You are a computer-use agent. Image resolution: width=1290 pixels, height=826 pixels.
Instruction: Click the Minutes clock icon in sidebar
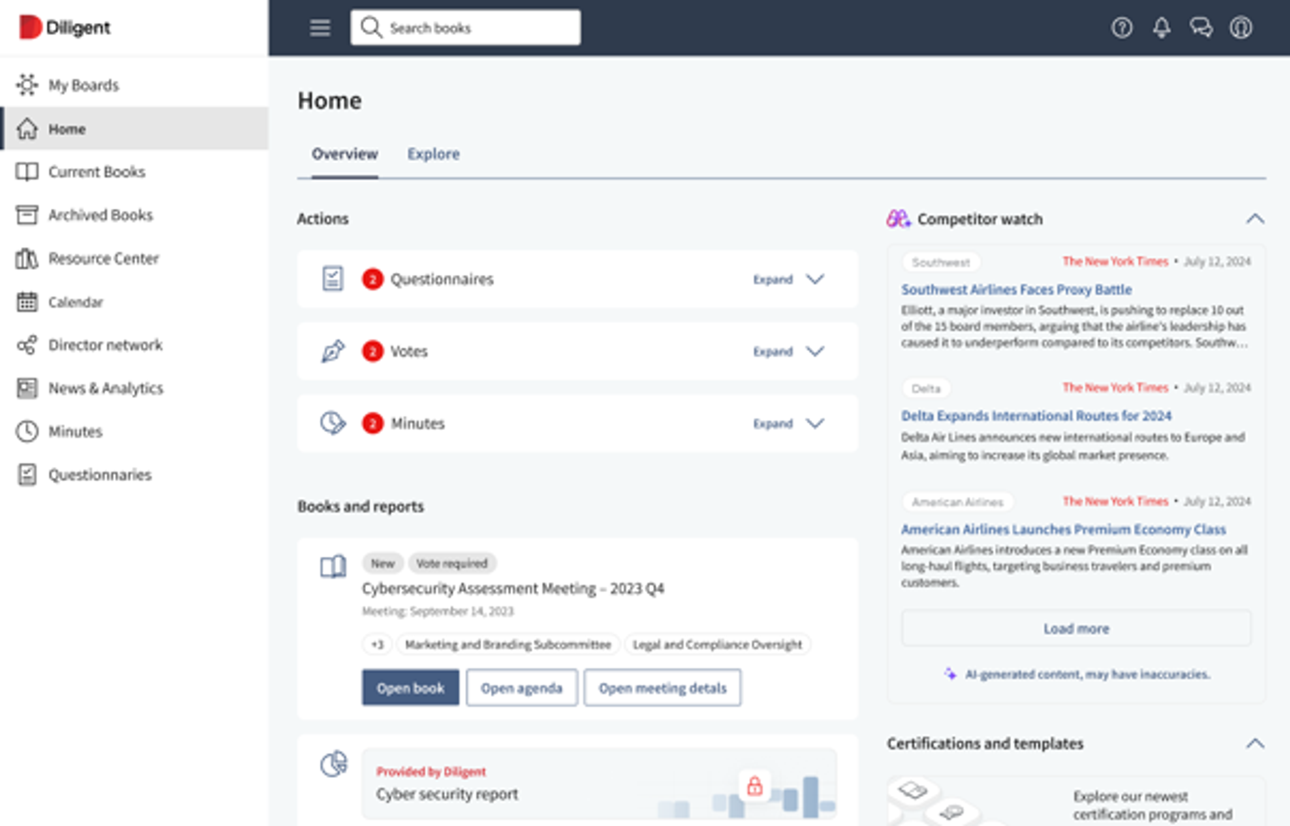click(27, 431)
